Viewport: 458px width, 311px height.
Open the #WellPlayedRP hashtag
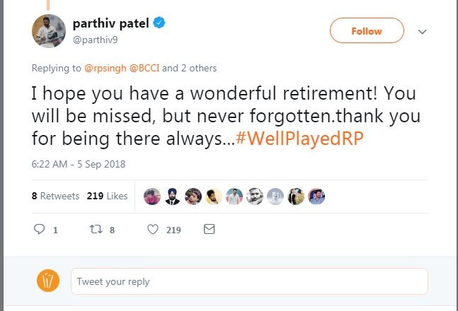coord(299,139)
